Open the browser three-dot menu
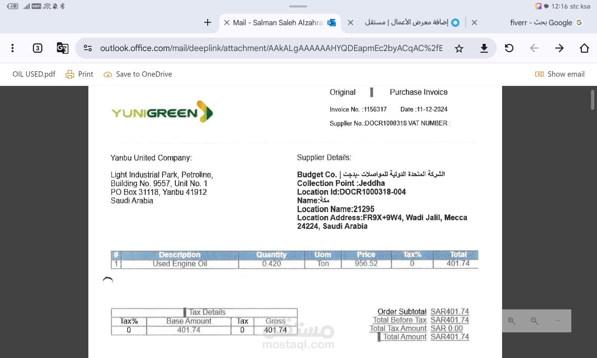The image size is (597, 358). click(12, 48)
